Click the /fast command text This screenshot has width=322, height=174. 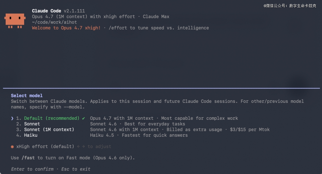(x=28, y=158)
